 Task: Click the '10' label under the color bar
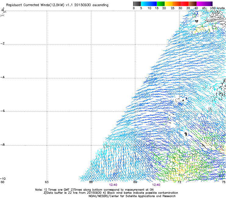149,8
